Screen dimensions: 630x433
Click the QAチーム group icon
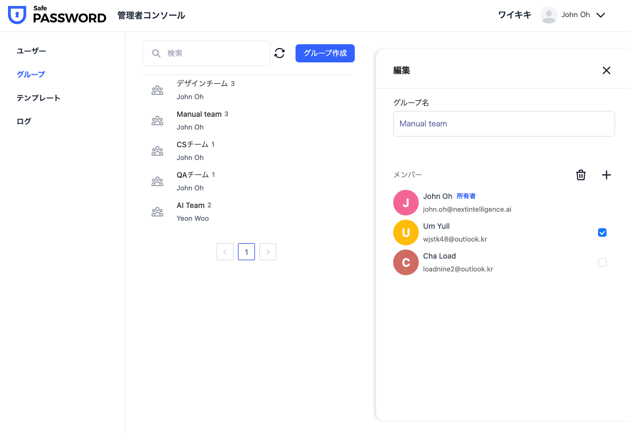click(157, 182)
